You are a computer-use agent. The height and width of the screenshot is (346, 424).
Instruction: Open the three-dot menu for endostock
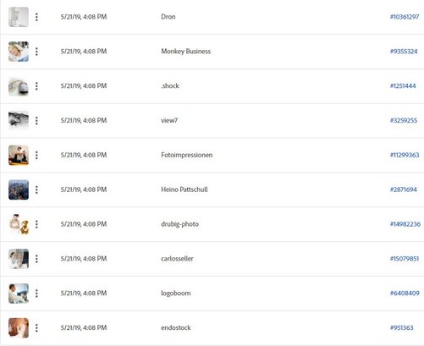[x=36, y=328]
